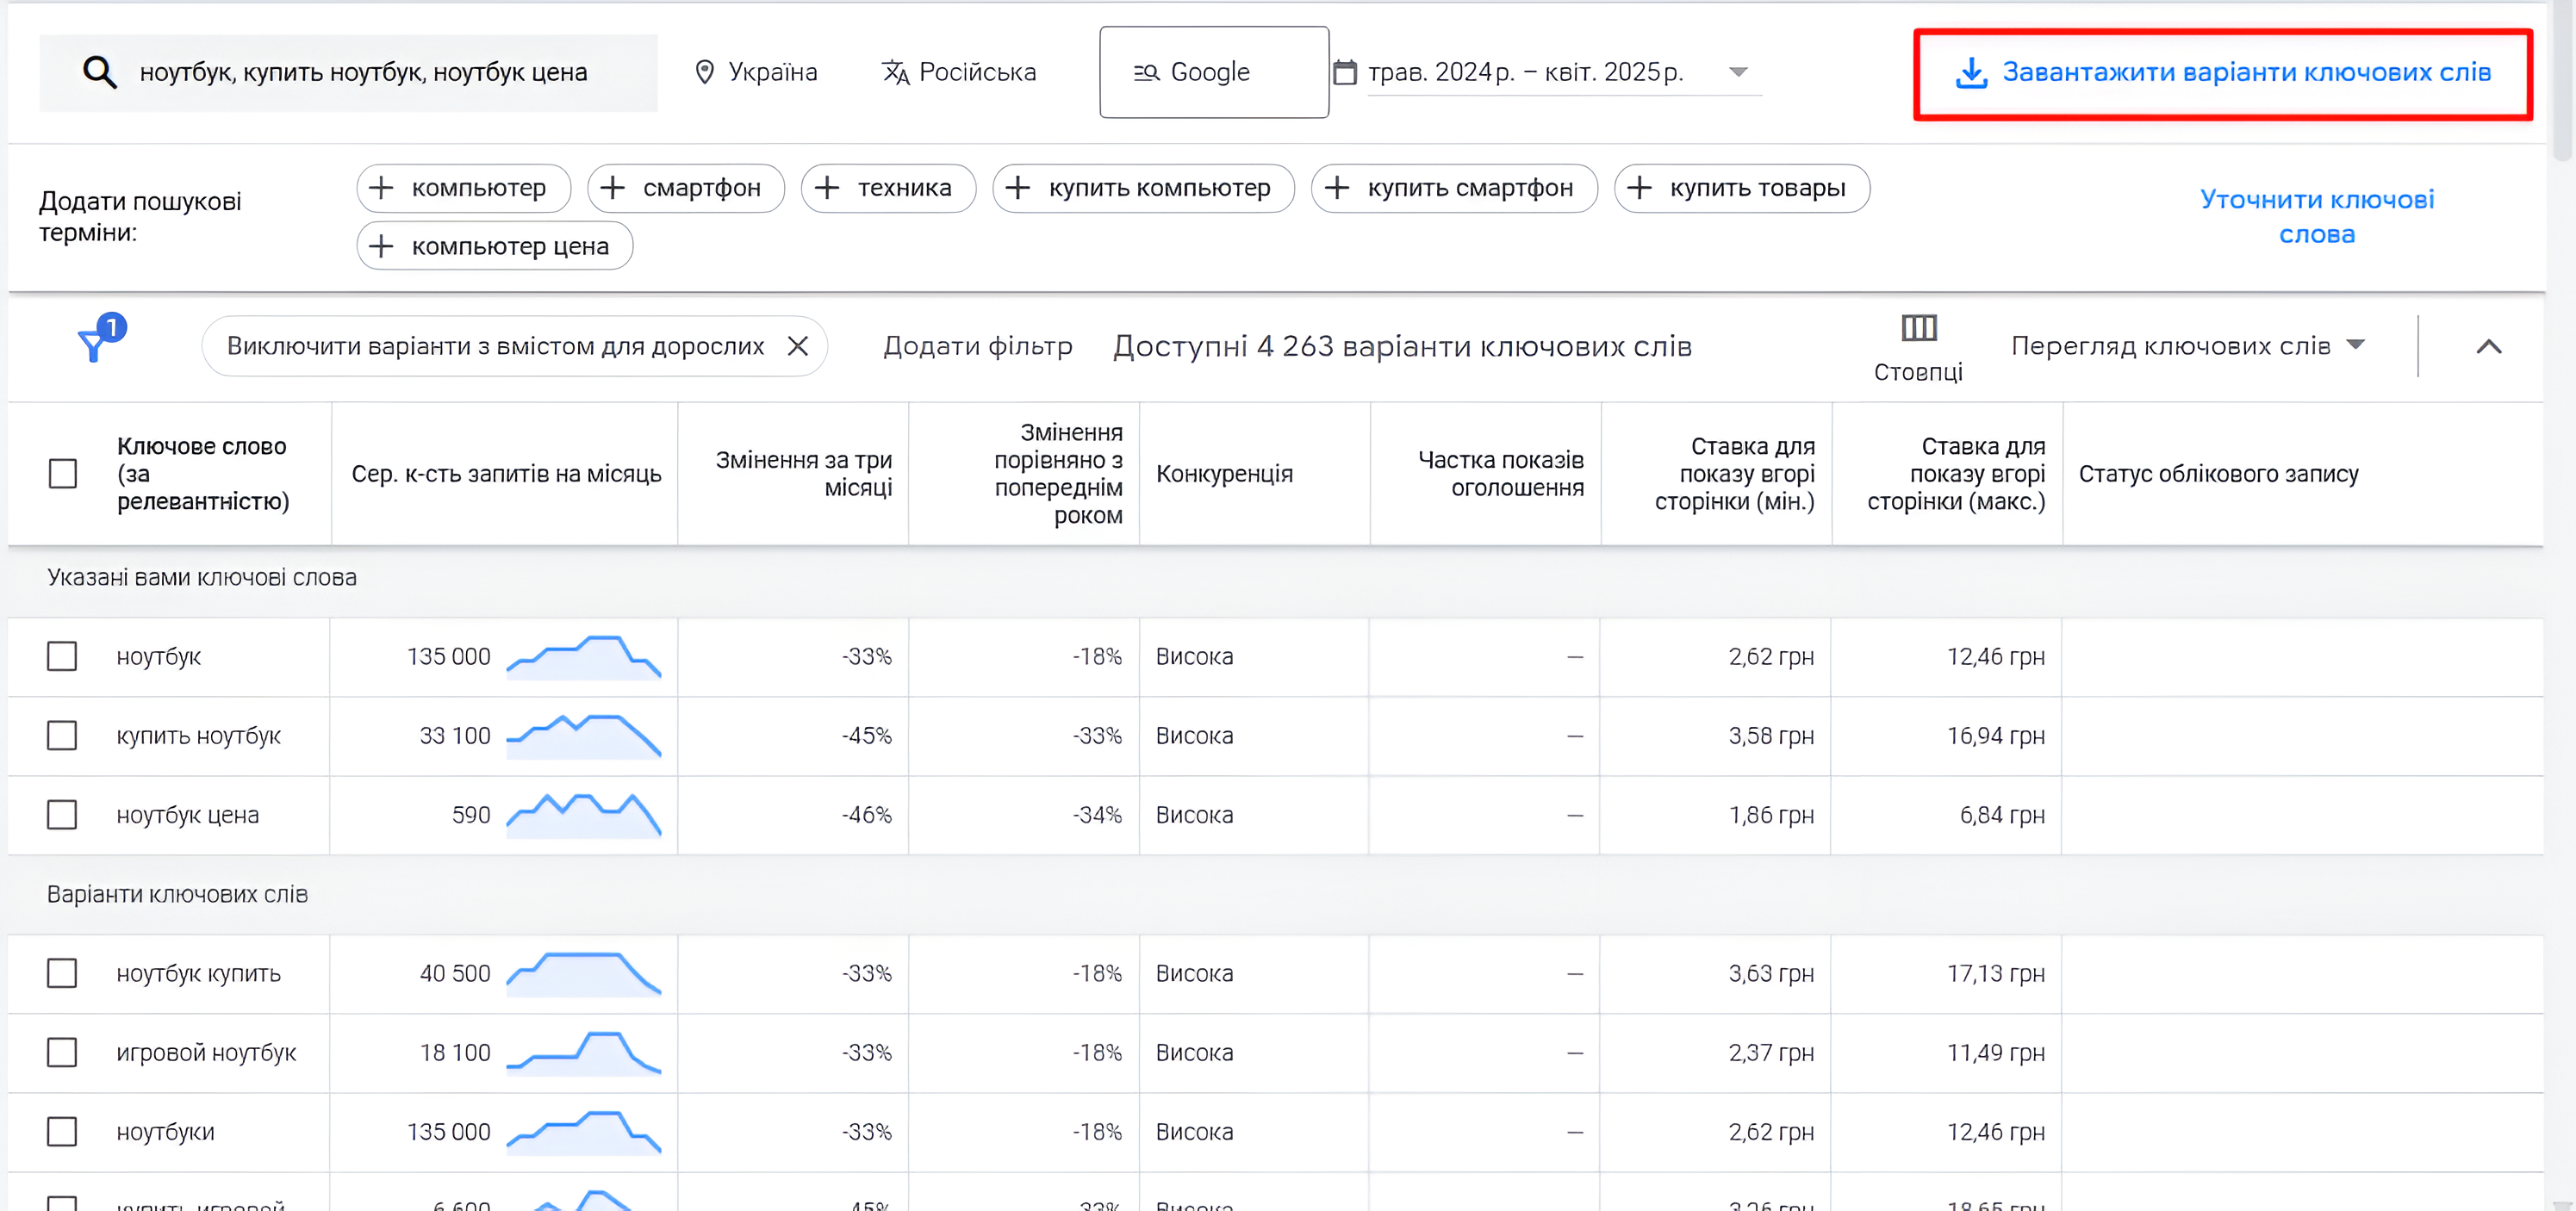Click plus icon on компьютер chip
2576x1211 pixels.
coord(382,188)
